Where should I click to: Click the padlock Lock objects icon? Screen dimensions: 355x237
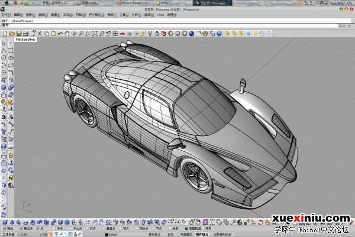click(157, 34)
